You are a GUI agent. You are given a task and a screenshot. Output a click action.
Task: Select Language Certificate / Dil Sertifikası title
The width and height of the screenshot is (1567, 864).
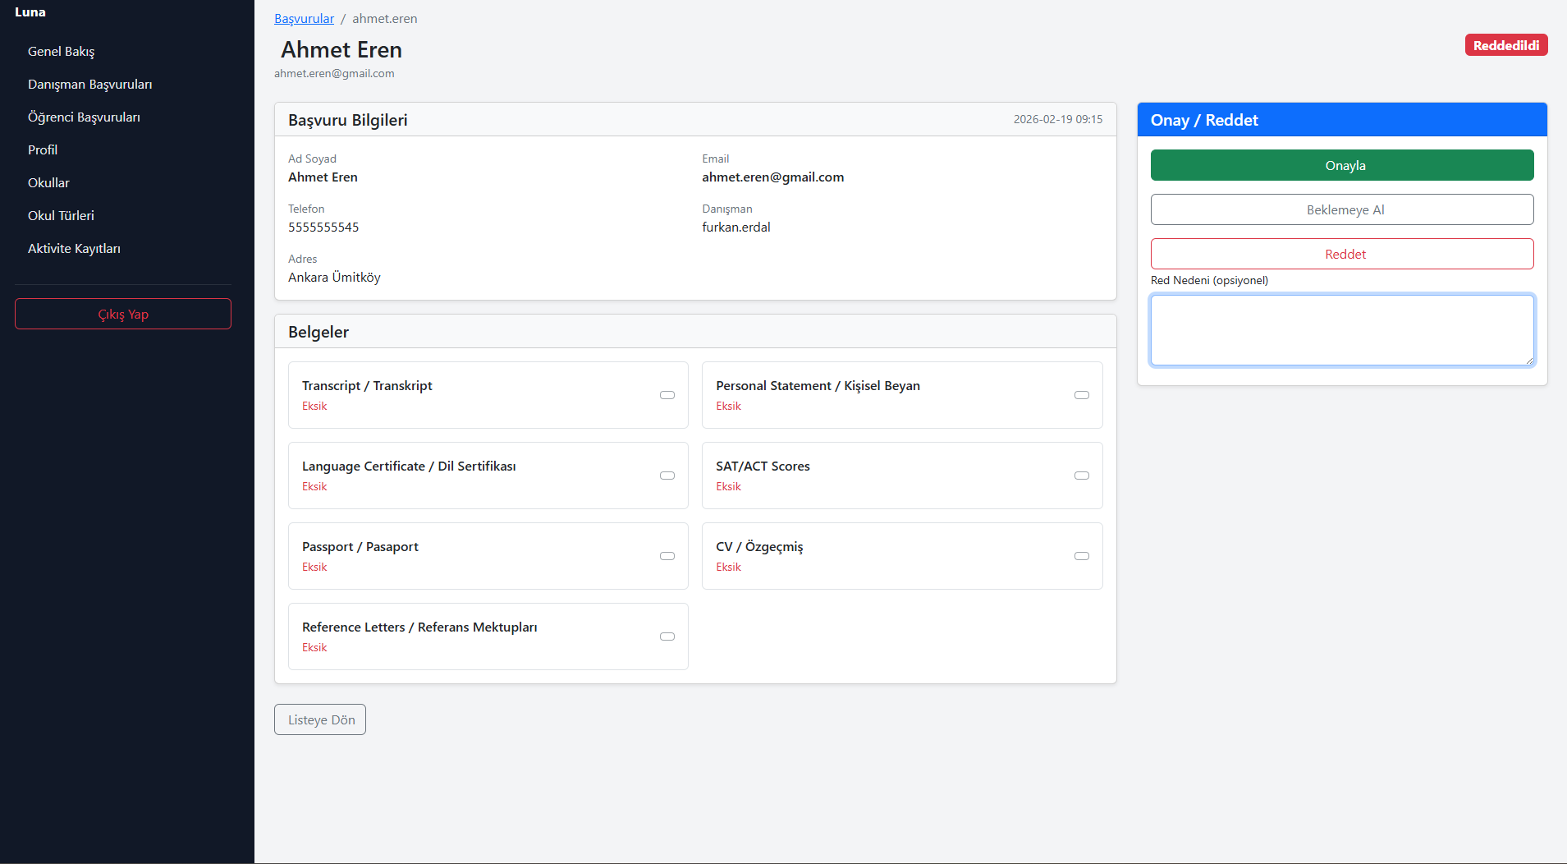pos(409,466)
